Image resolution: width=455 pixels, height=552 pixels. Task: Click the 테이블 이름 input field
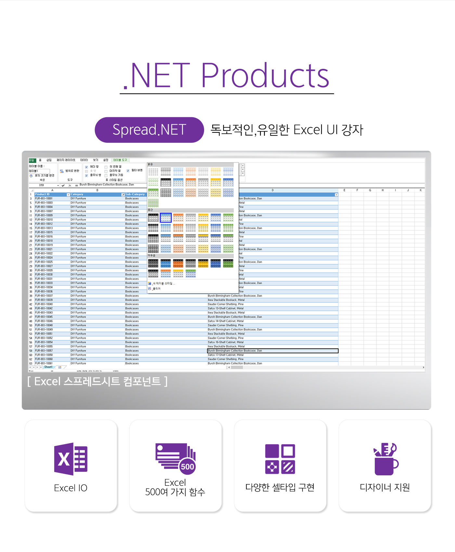(x=39, y=171)
